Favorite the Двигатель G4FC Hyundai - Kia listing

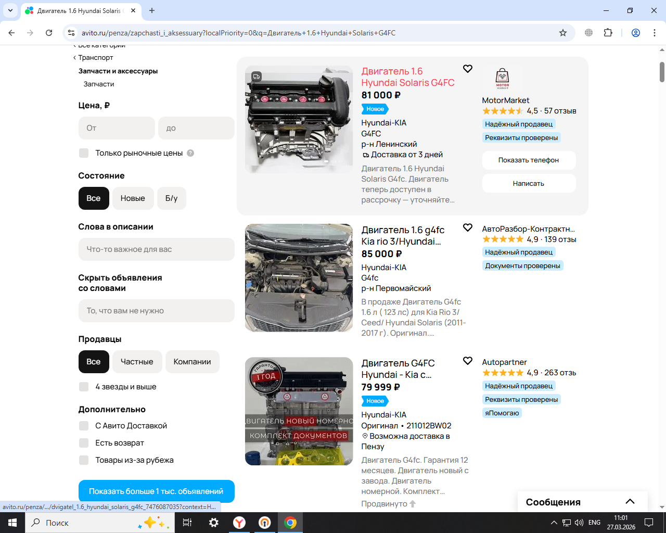pos(468,361)
